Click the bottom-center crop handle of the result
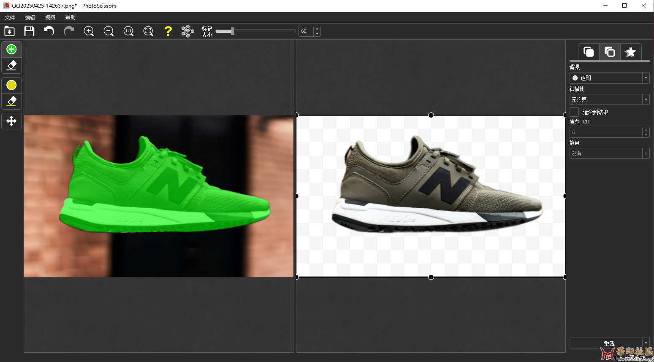This screenshot has height=362, width=654. [x=431, y=277]
